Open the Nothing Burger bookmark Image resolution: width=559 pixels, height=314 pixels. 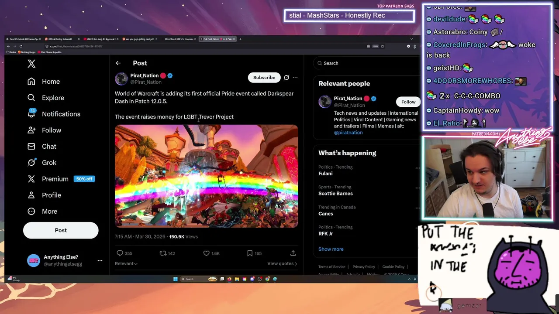coord(27,52)
